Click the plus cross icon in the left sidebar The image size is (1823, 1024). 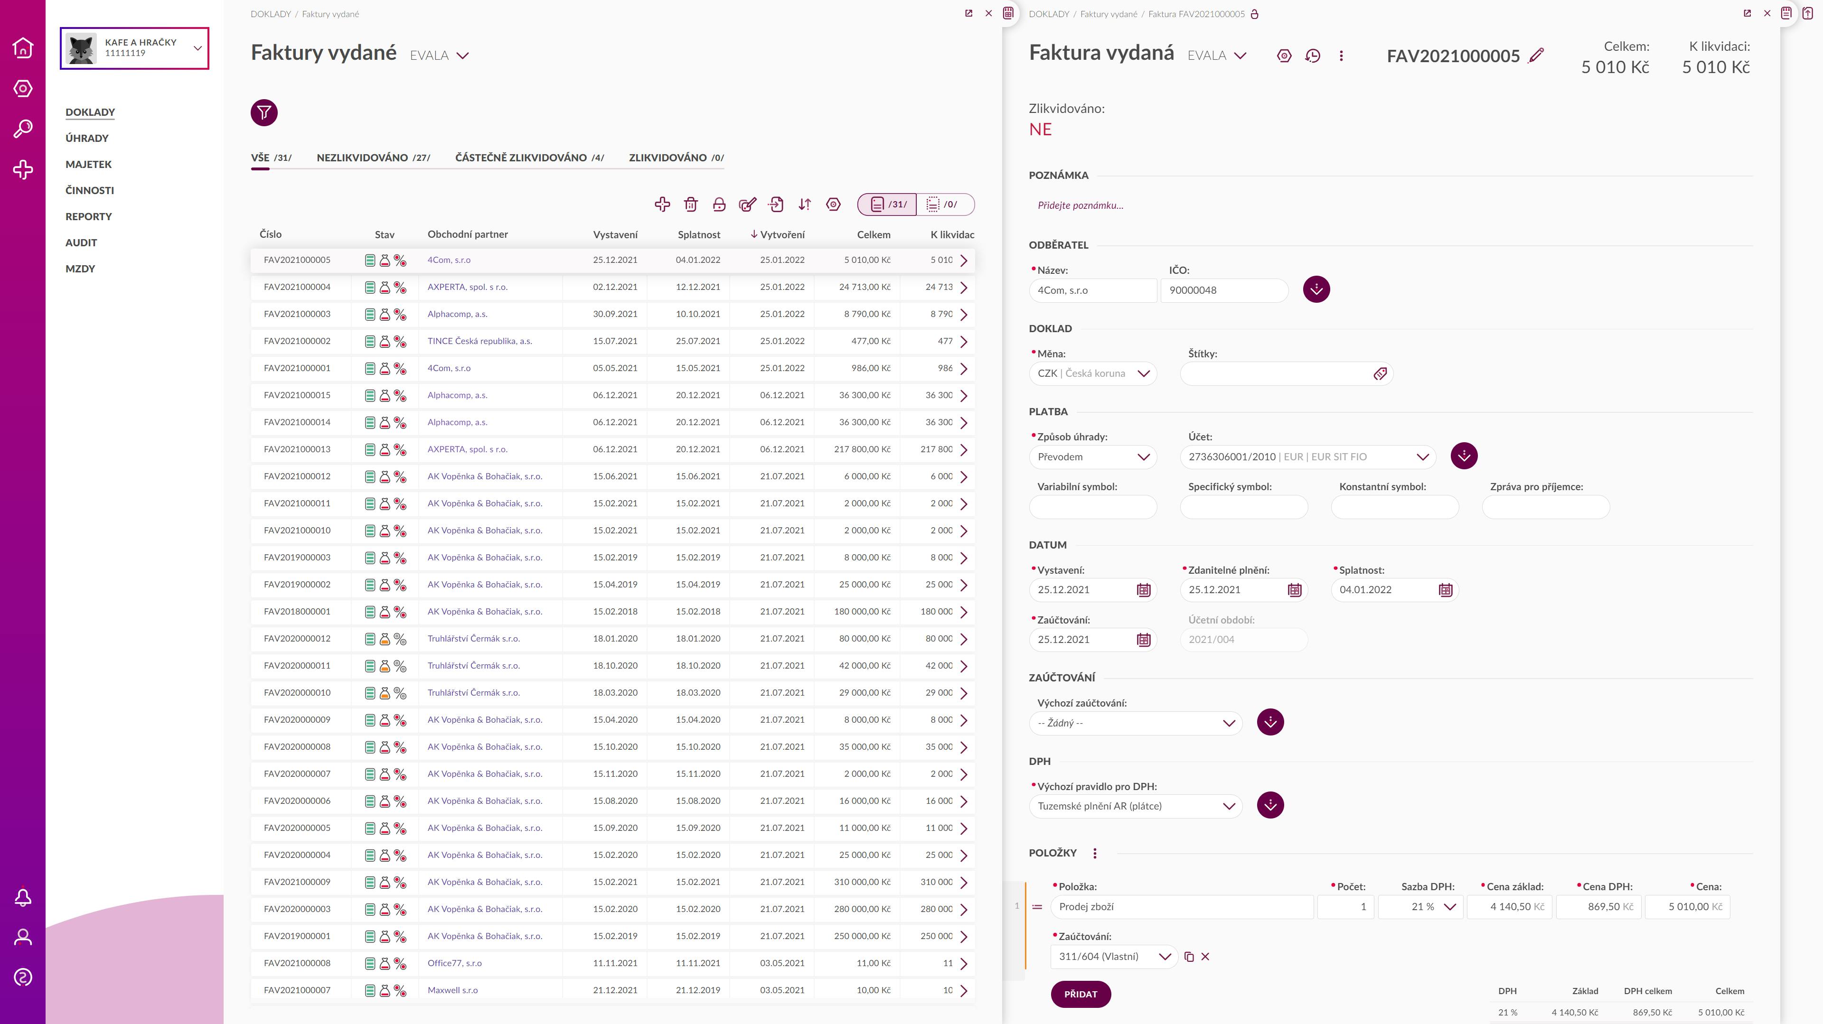tap(23, 170)
